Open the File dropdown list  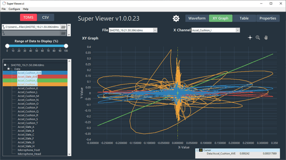coord(155,30)
